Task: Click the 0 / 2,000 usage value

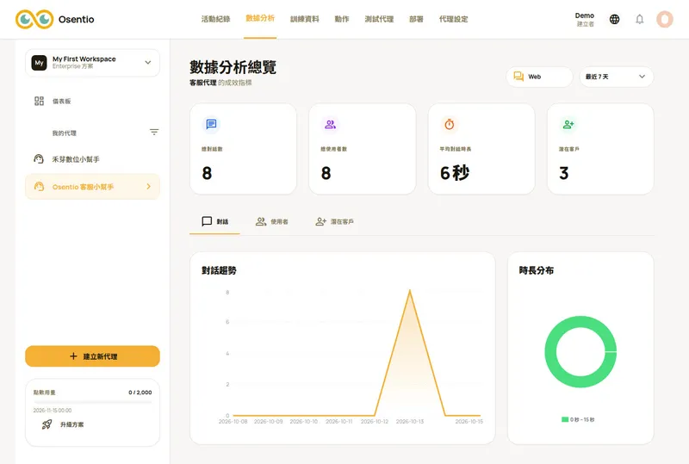Action: click(140, 393)
